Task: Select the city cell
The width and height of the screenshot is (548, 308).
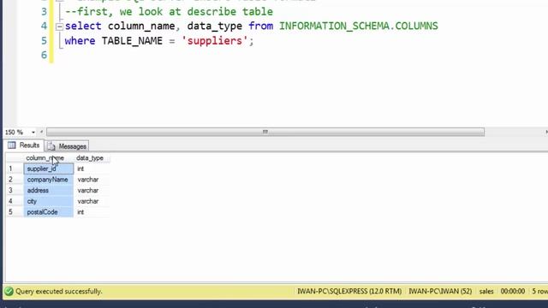Action: 49,201
